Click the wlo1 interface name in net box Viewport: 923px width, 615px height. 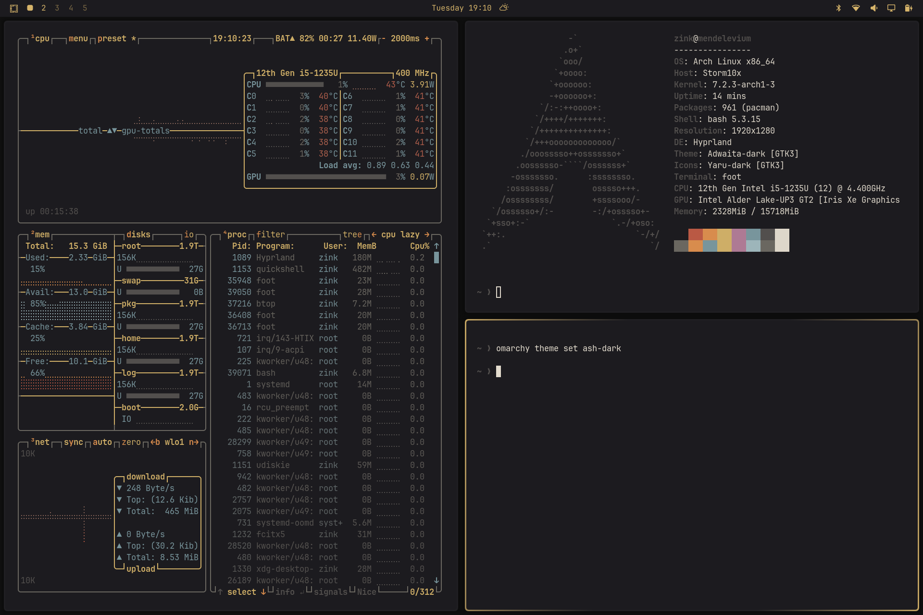click(x=175, y=442)
